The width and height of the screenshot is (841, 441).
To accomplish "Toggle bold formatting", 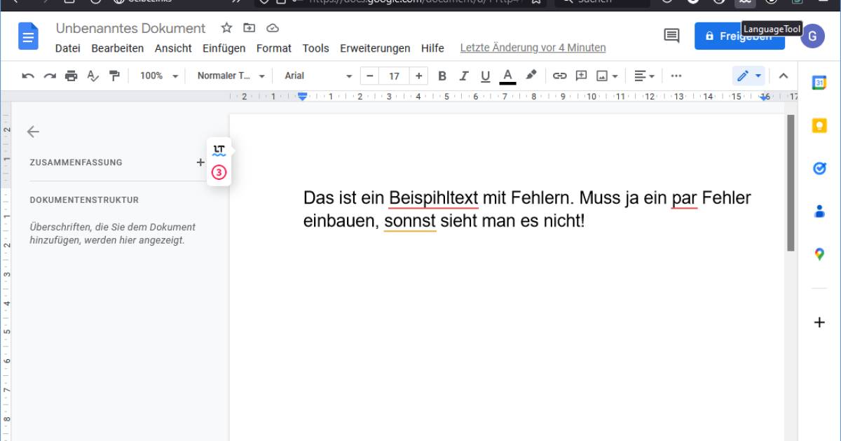I will [x=442, y=76].
